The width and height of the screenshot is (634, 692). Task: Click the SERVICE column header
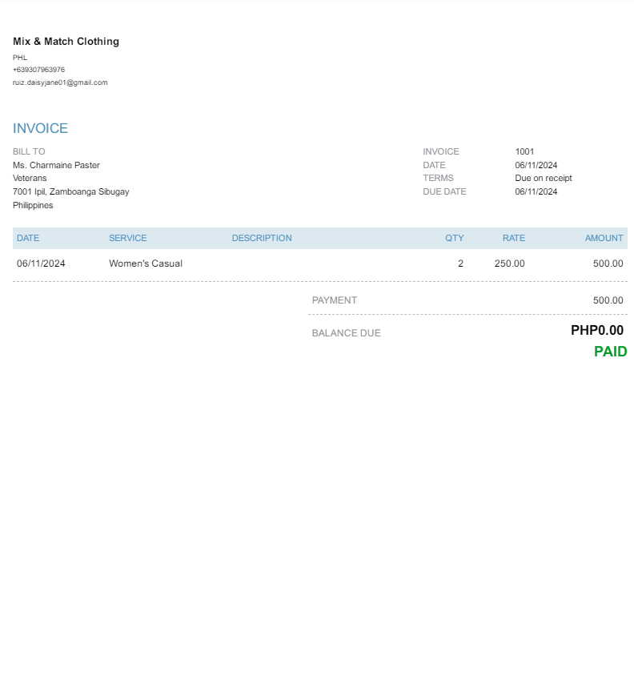click(128, 238)
